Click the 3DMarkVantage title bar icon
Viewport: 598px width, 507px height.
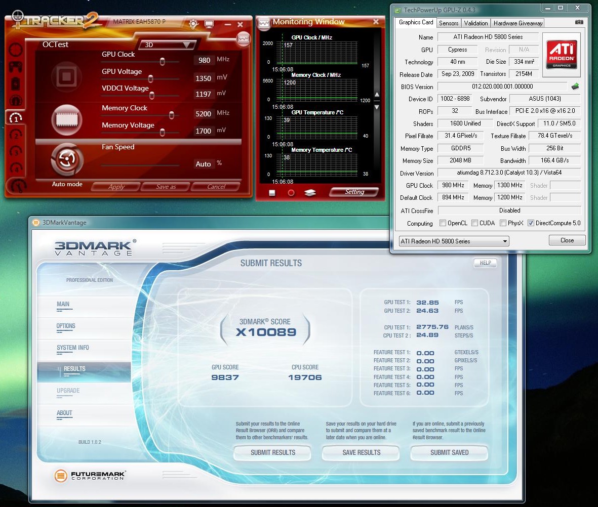tap(36, 223)
